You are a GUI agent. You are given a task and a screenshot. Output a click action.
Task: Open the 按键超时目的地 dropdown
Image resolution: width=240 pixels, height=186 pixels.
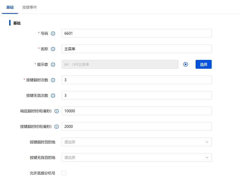click(x=137, y=142)
